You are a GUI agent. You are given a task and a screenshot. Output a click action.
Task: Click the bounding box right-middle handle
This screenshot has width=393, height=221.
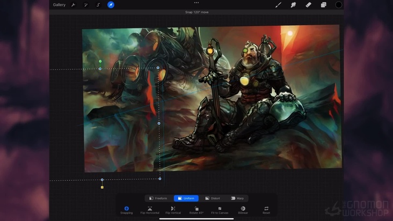pyautogui.click(x=159, y=123)
